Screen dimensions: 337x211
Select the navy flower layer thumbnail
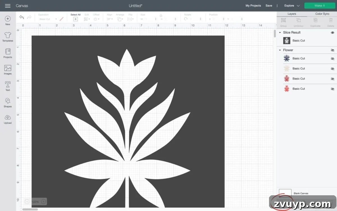pos(287,59)
